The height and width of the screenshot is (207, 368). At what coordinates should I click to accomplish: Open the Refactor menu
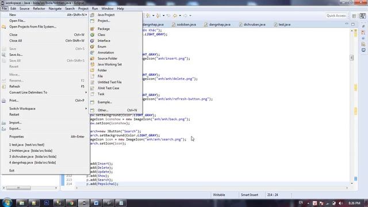[39, 9]
